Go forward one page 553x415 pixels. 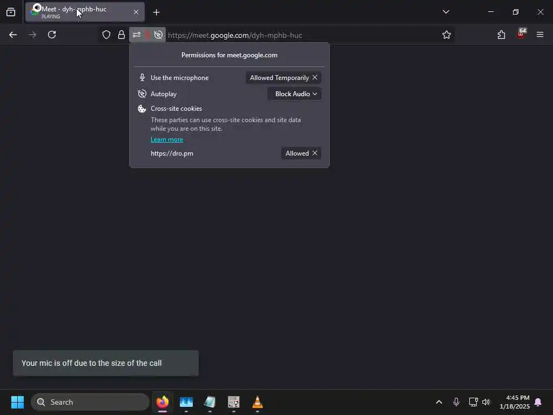32,35
